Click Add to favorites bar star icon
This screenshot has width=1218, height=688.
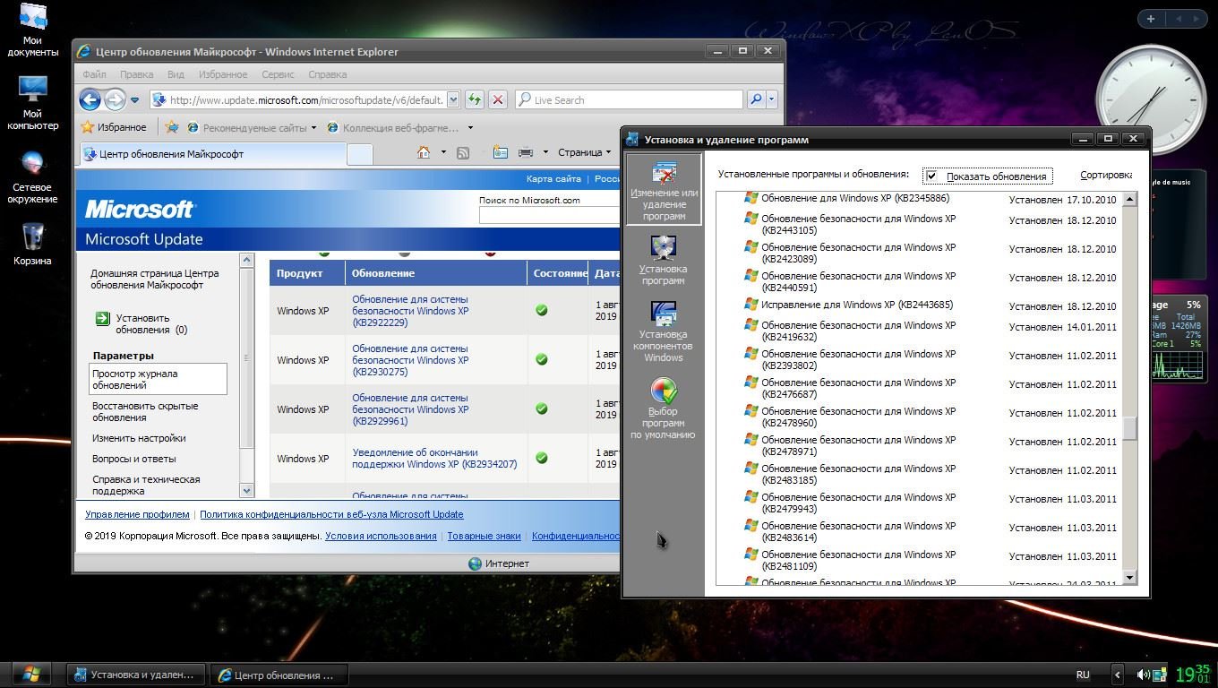(x=171, y=127)
